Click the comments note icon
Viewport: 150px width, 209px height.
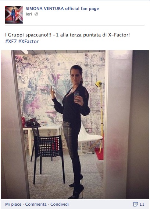pyautogui.click(x=135, y=204)
